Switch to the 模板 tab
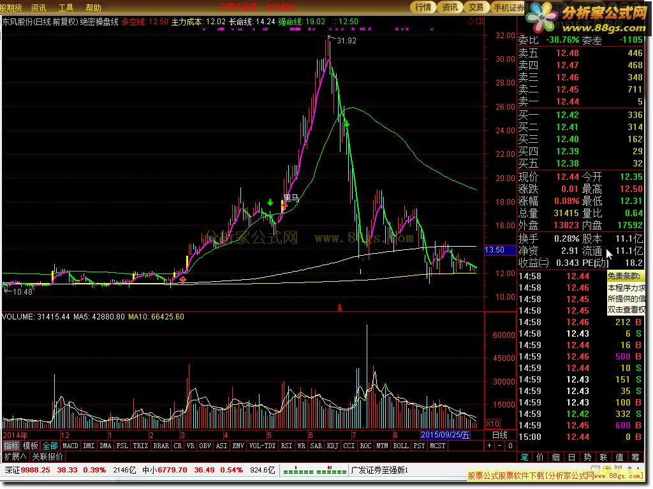653x489 pixels. tap(31, 446)
